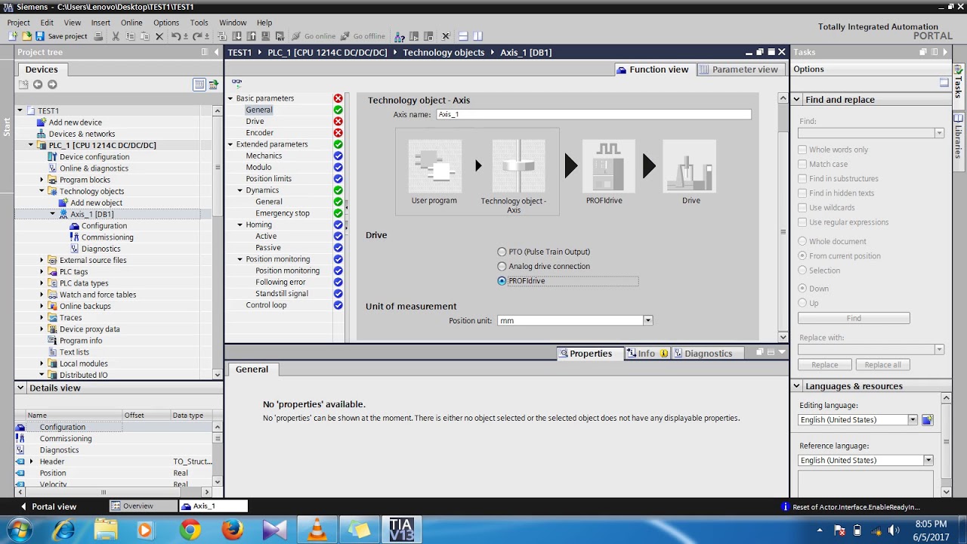967x544 pixels.
Task: Expand the Program blocks tree node
Action: pos(42,180)
